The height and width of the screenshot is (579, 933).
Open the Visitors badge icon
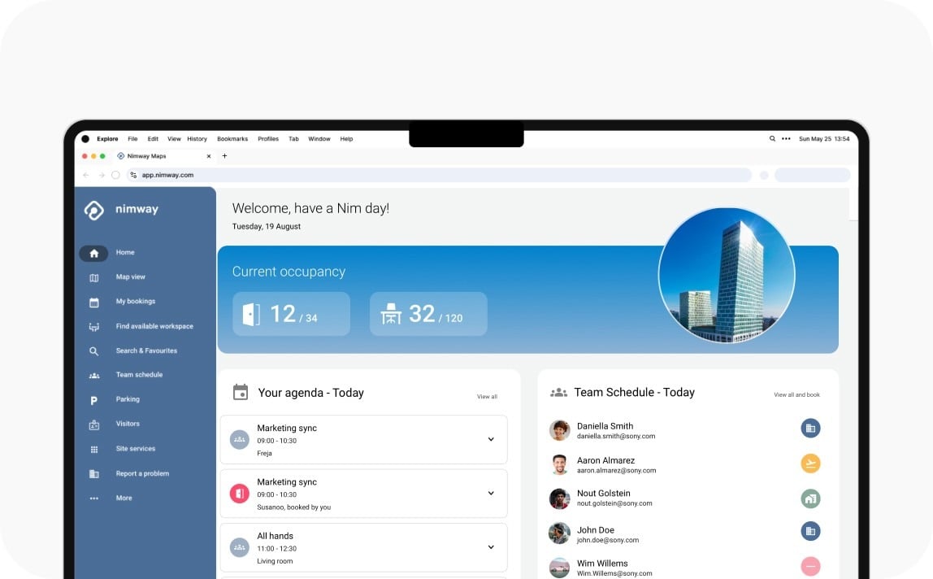[94, 424]
